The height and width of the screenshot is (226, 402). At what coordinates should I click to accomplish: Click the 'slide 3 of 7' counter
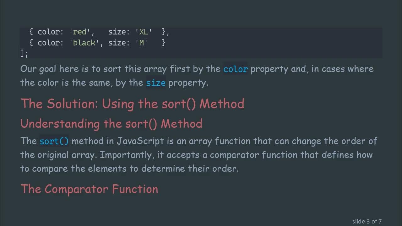click(367, 221)
